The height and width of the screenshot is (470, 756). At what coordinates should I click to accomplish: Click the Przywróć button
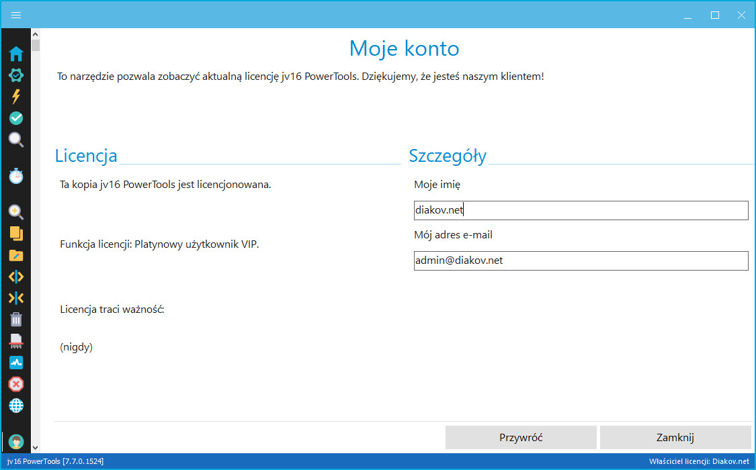(521, 437)
